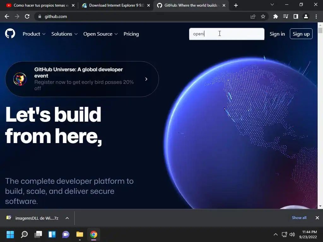
Task: Click the lock icon beside github.com
Action: (x=40, y=16)
